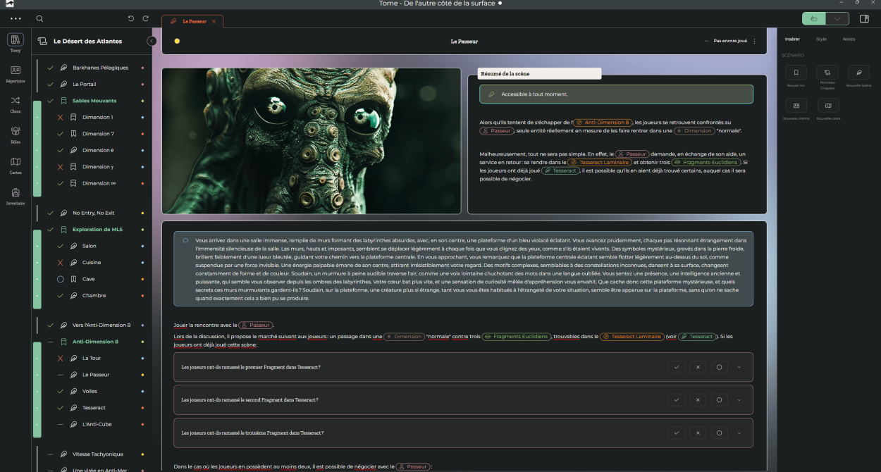Set third Fragment question to circle state
Image resolution: width=881 pixels, height=472 pixels.
(x=719, y=433)
